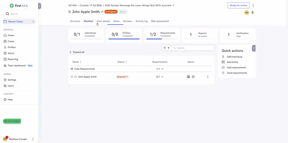This screenshot has width=288, height=143.
Task: Edit case address pencil icon
Action: pyautogui.click(x=174, y=5)
